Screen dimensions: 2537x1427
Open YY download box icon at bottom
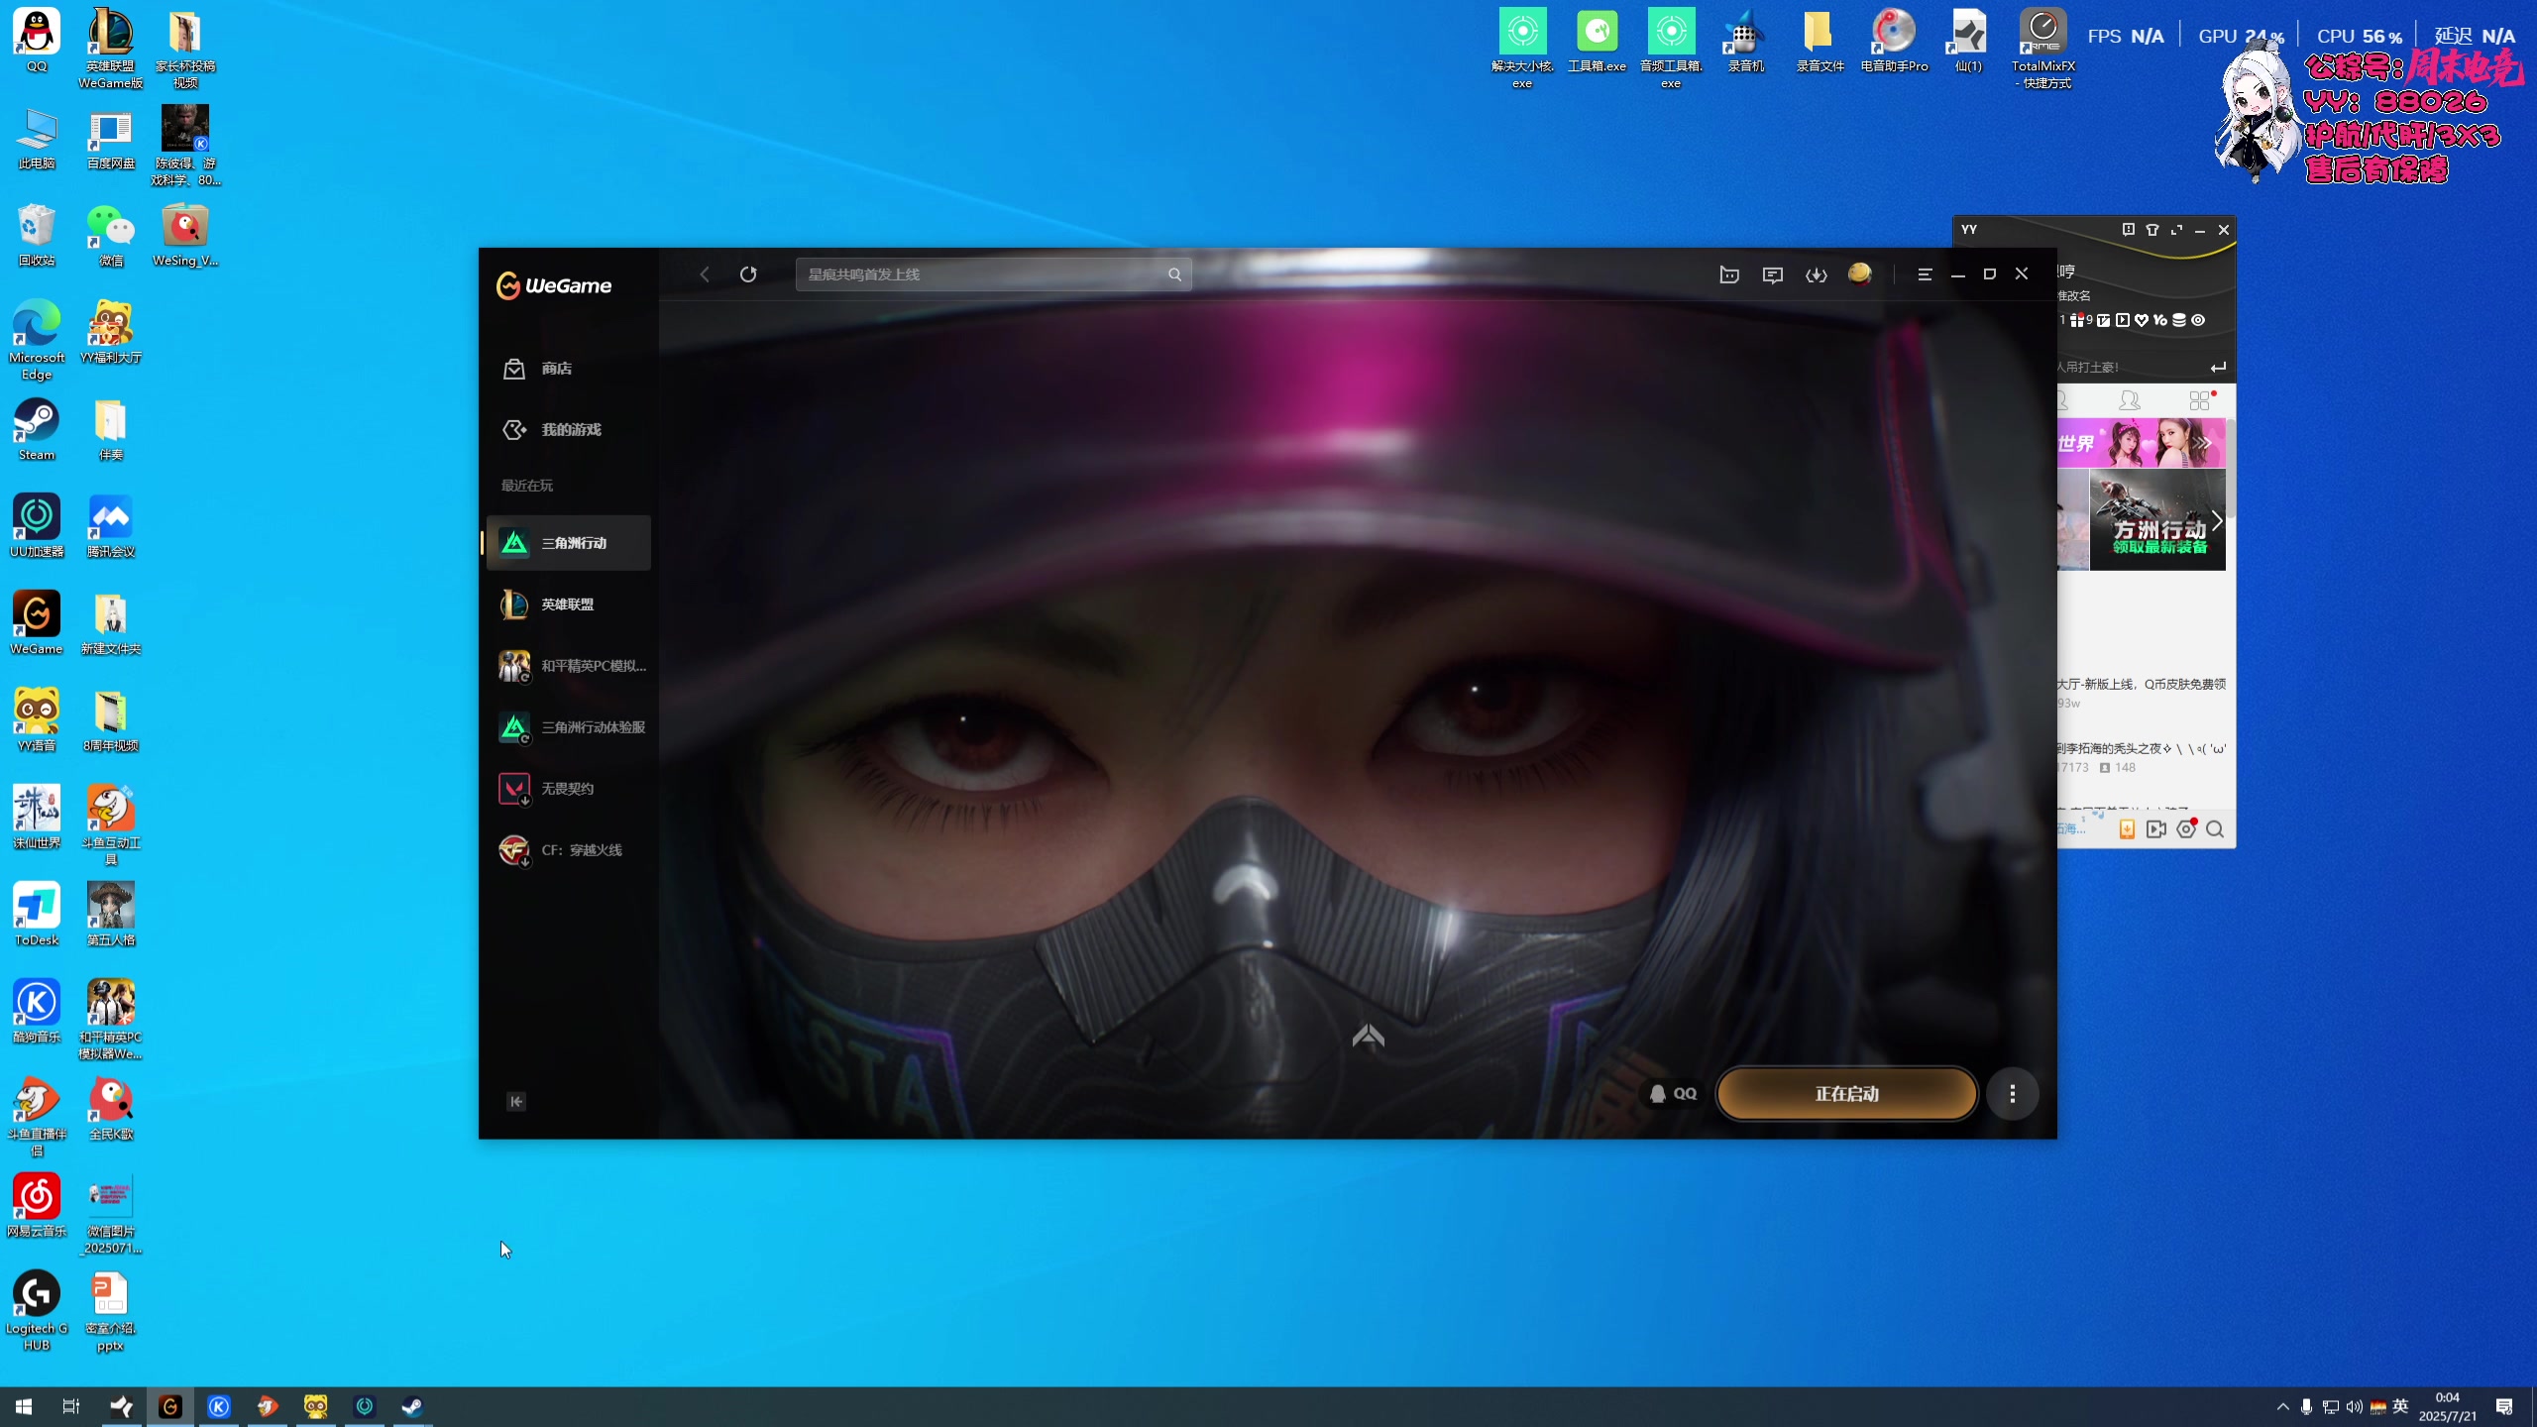tap(2127, 829)
